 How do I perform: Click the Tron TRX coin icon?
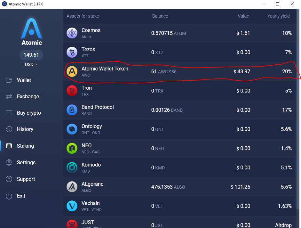coord(72,91)
